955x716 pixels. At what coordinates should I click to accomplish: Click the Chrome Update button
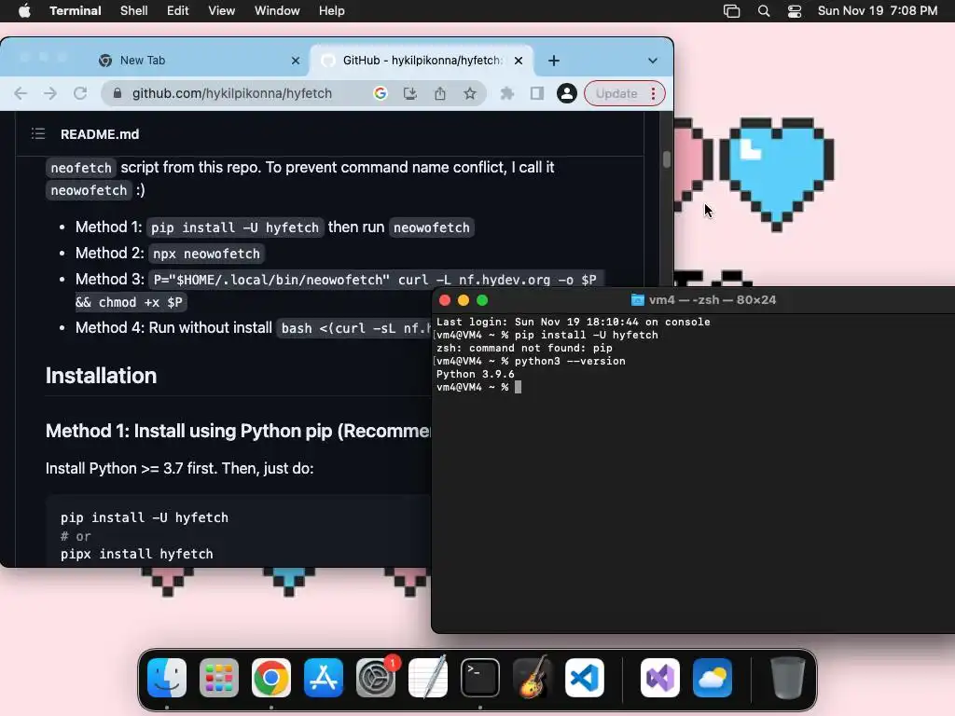616,93
